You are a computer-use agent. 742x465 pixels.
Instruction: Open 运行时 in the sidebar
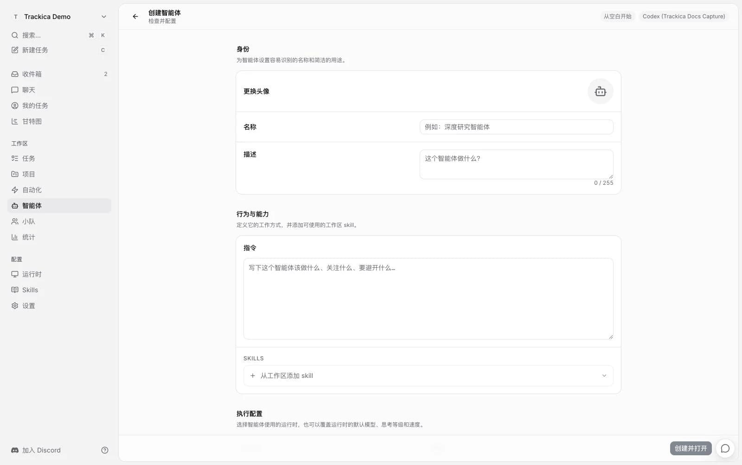pyautogui.click(x=59, y=274)
